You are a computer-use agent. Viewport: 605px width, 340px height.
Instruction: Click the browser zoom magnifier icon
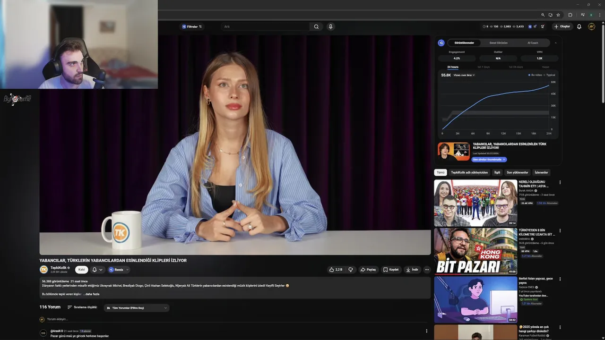[x=543, y=15]
